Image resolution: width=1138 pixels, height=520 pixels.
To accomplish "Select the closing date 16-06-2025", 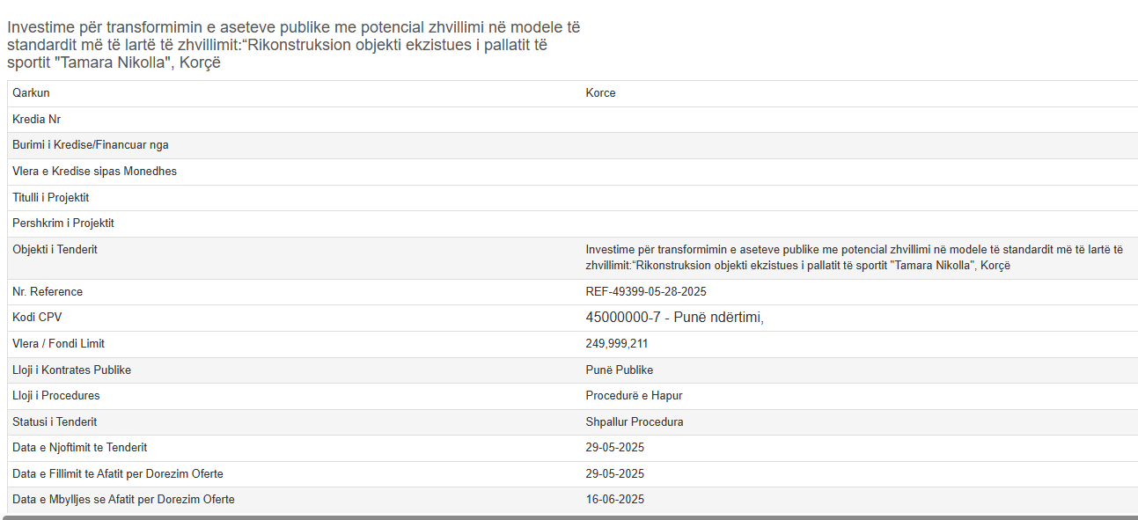I will (x=614, y=500).
